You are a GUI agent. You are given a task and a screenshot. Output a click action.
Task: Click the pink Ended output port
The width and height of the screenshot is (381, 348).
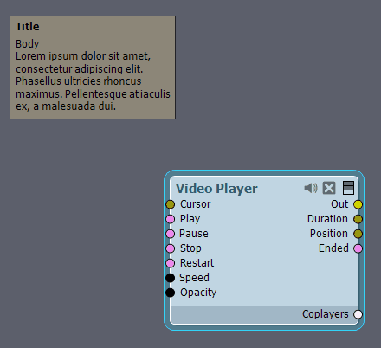(358, 248)
